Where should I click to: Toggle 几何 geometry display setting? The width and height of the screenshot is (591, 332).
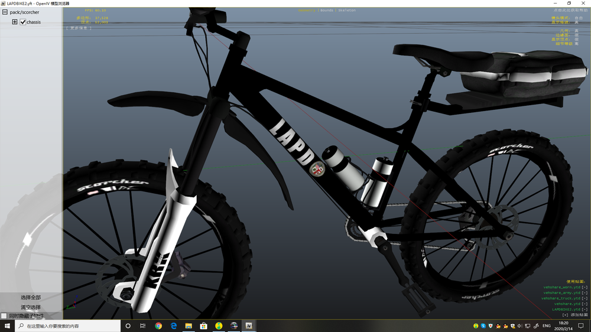click(x=576, y=31)
